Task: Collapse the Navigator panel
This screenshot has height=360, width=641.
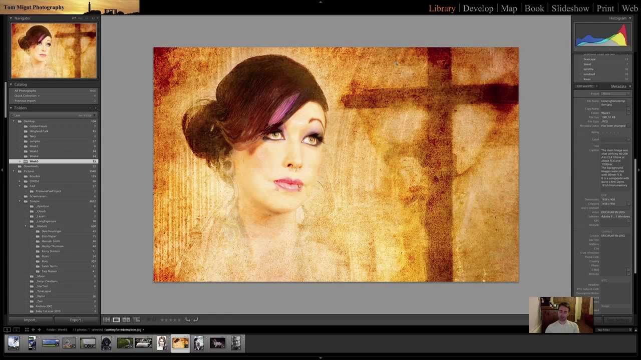Action: point(11,18)
